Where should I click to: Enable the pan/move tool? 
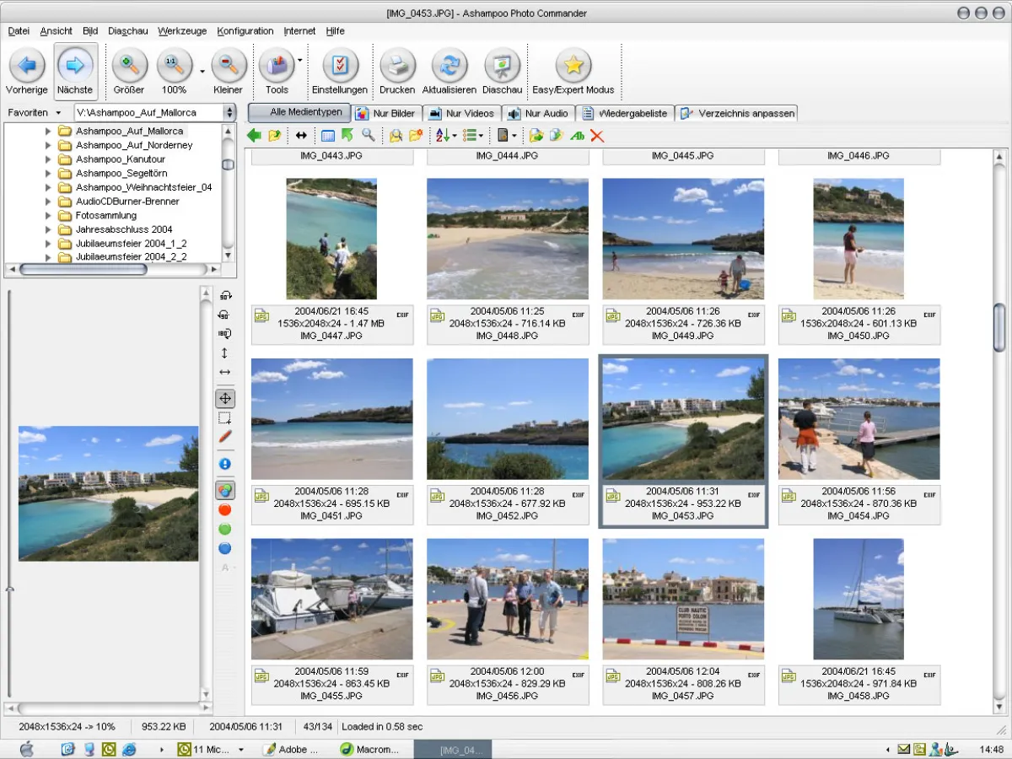tap(225, 399)
